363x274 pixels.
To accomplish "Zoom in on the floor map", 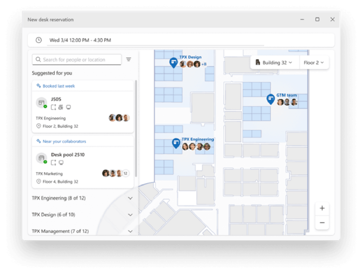I will point(322,208).
